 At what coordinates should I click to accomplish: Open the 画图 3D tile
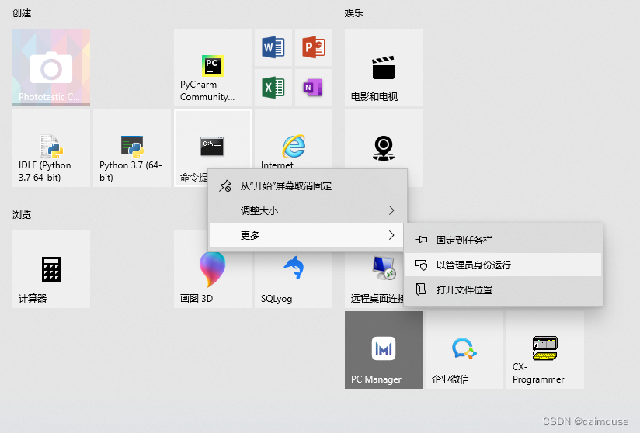pyautogui.click(x=213, y=279)
